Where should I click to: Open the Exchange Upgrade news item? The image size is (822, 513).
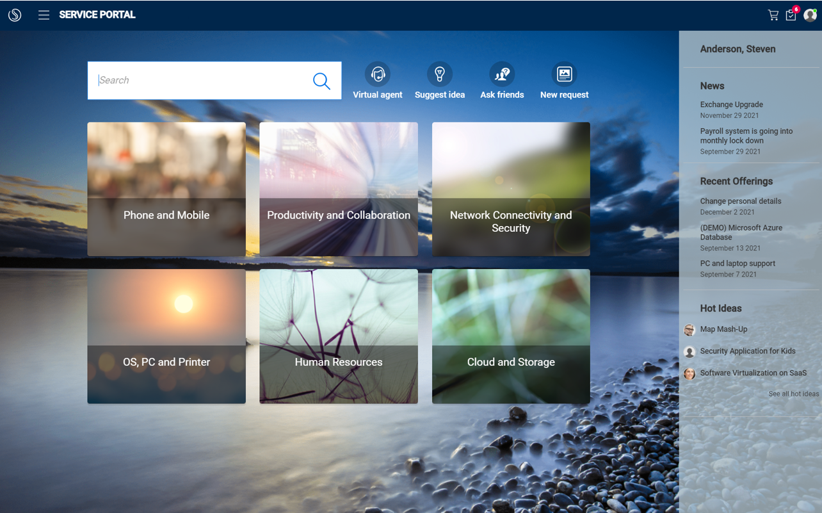(731, 104)
